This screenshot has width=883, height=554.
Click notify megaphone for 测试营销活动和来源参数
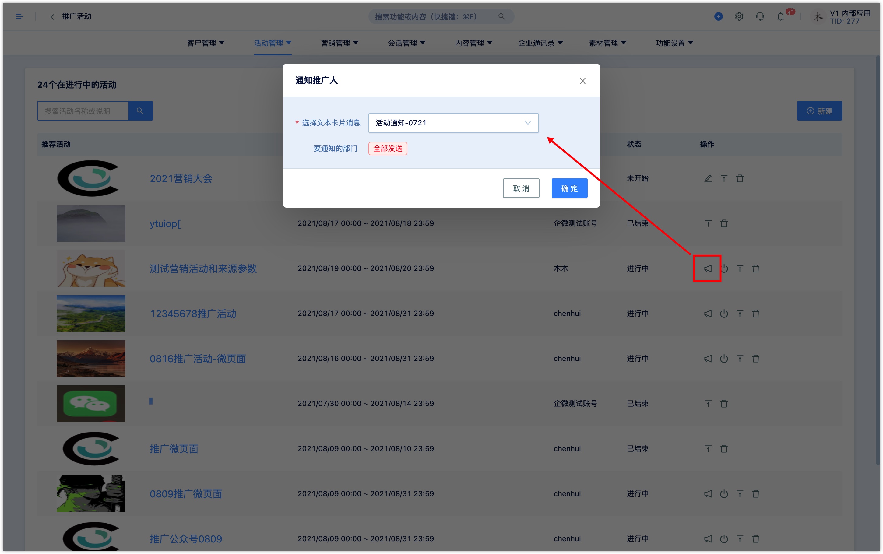[x=708, y=268]
